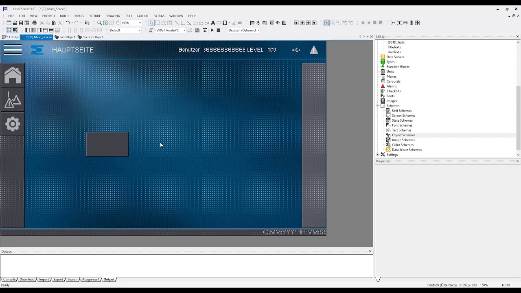Select the ellipse drawing tool

point(201,23)
